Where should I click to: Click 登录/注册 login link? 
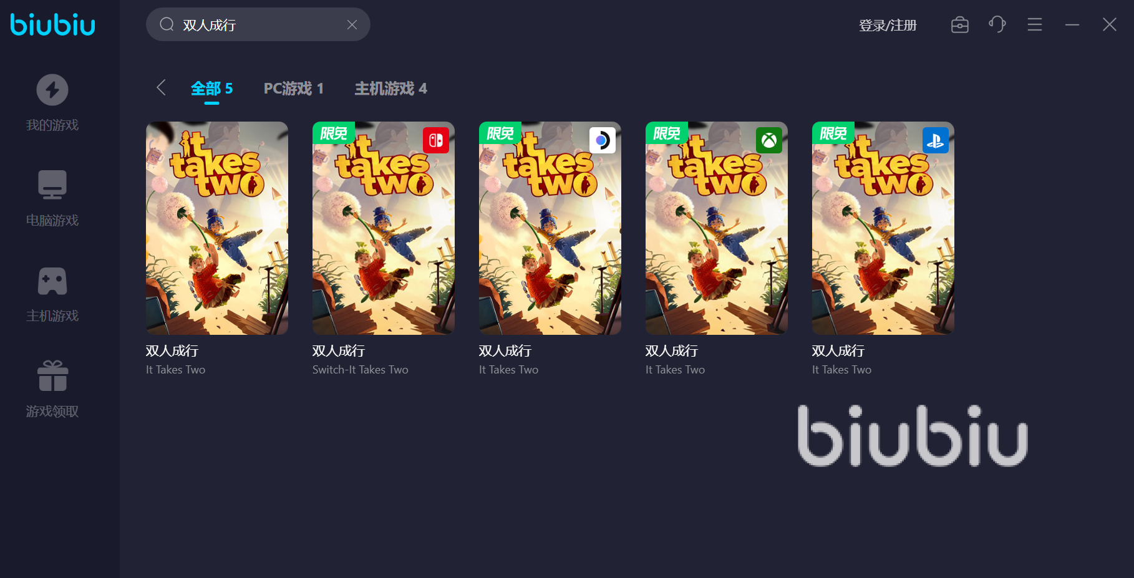click(888, 26)
